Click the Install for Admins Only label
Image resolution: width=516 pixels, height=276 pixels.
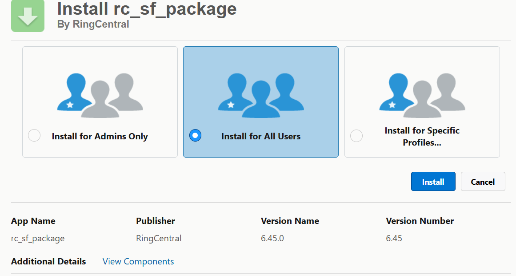[100, 137]
